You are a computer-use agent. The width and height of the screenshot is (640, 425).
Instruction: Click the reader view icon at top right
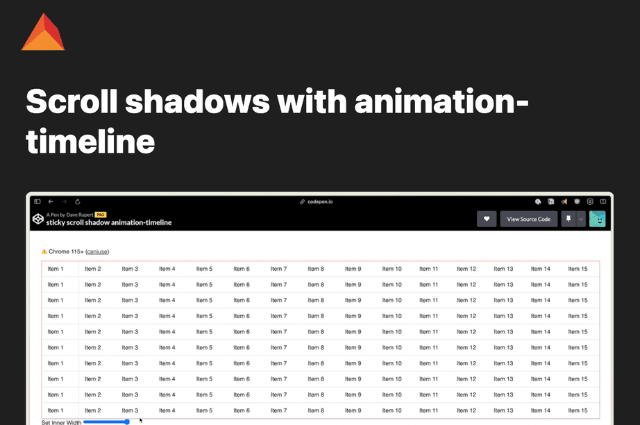click(603, 201)
